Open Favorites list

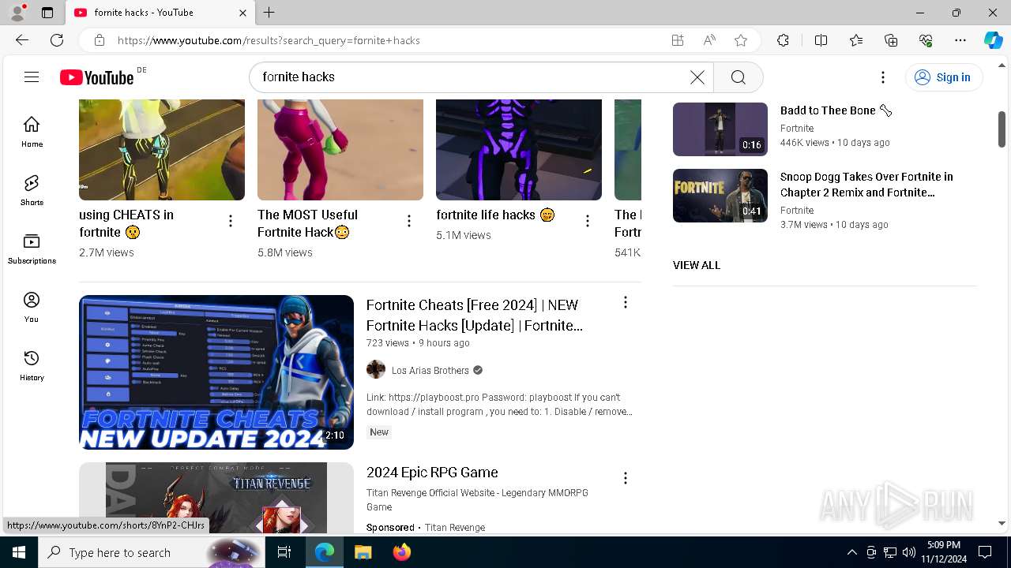pyautogui.click(x=856, y=40)
